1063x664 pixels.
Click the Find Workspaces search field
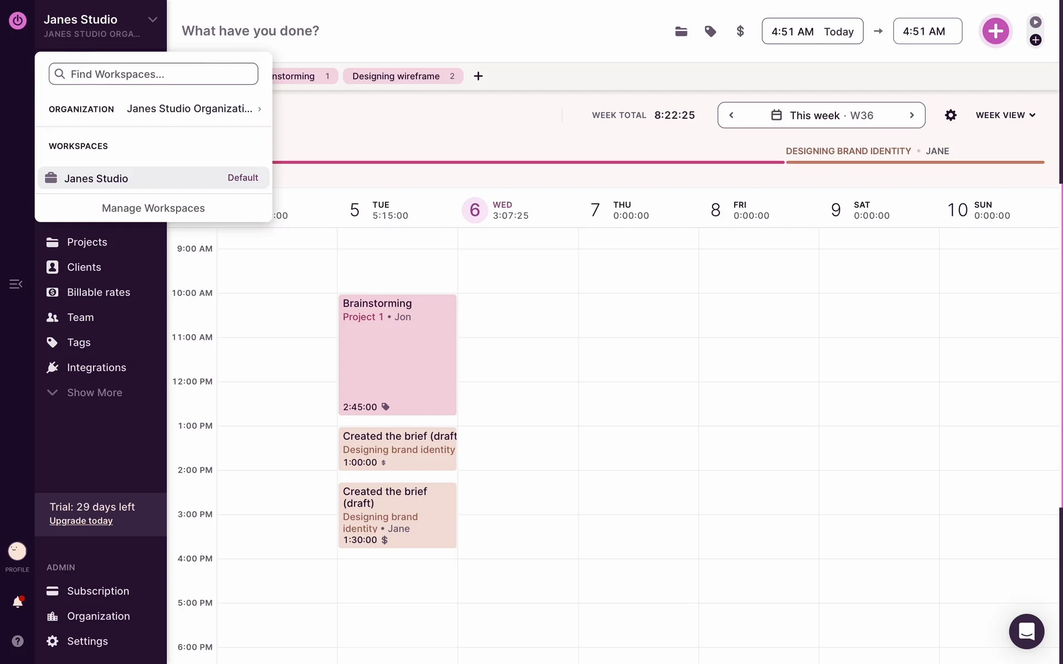[153, 74]
